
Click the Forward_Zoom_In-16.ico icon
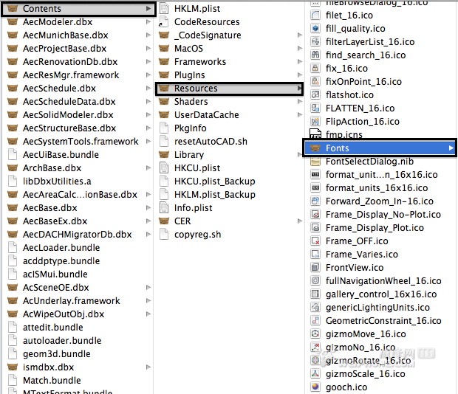pyautogui.click(x=315, y=201)
